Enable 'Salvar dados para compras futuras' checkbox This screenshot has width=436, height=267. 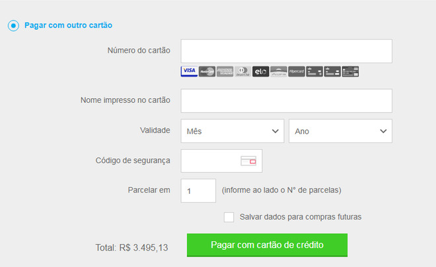pos(229,217)
